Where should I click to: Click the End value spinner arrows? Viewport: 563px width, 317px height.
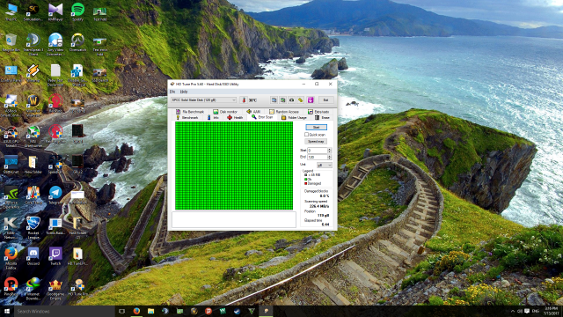click(x=330, y=157)
